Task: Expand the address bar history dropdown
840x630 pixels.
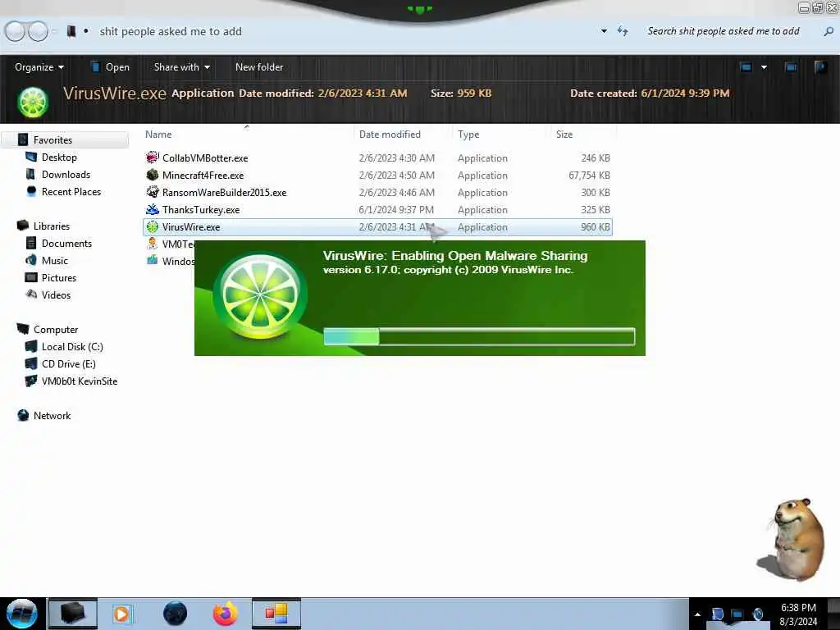Action: [604, 31]
